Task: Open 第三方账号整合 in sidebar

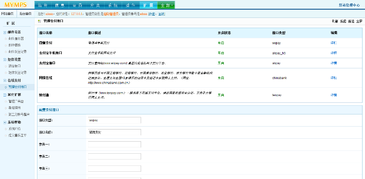Action: pyautogui.click(x=19, y=114)
